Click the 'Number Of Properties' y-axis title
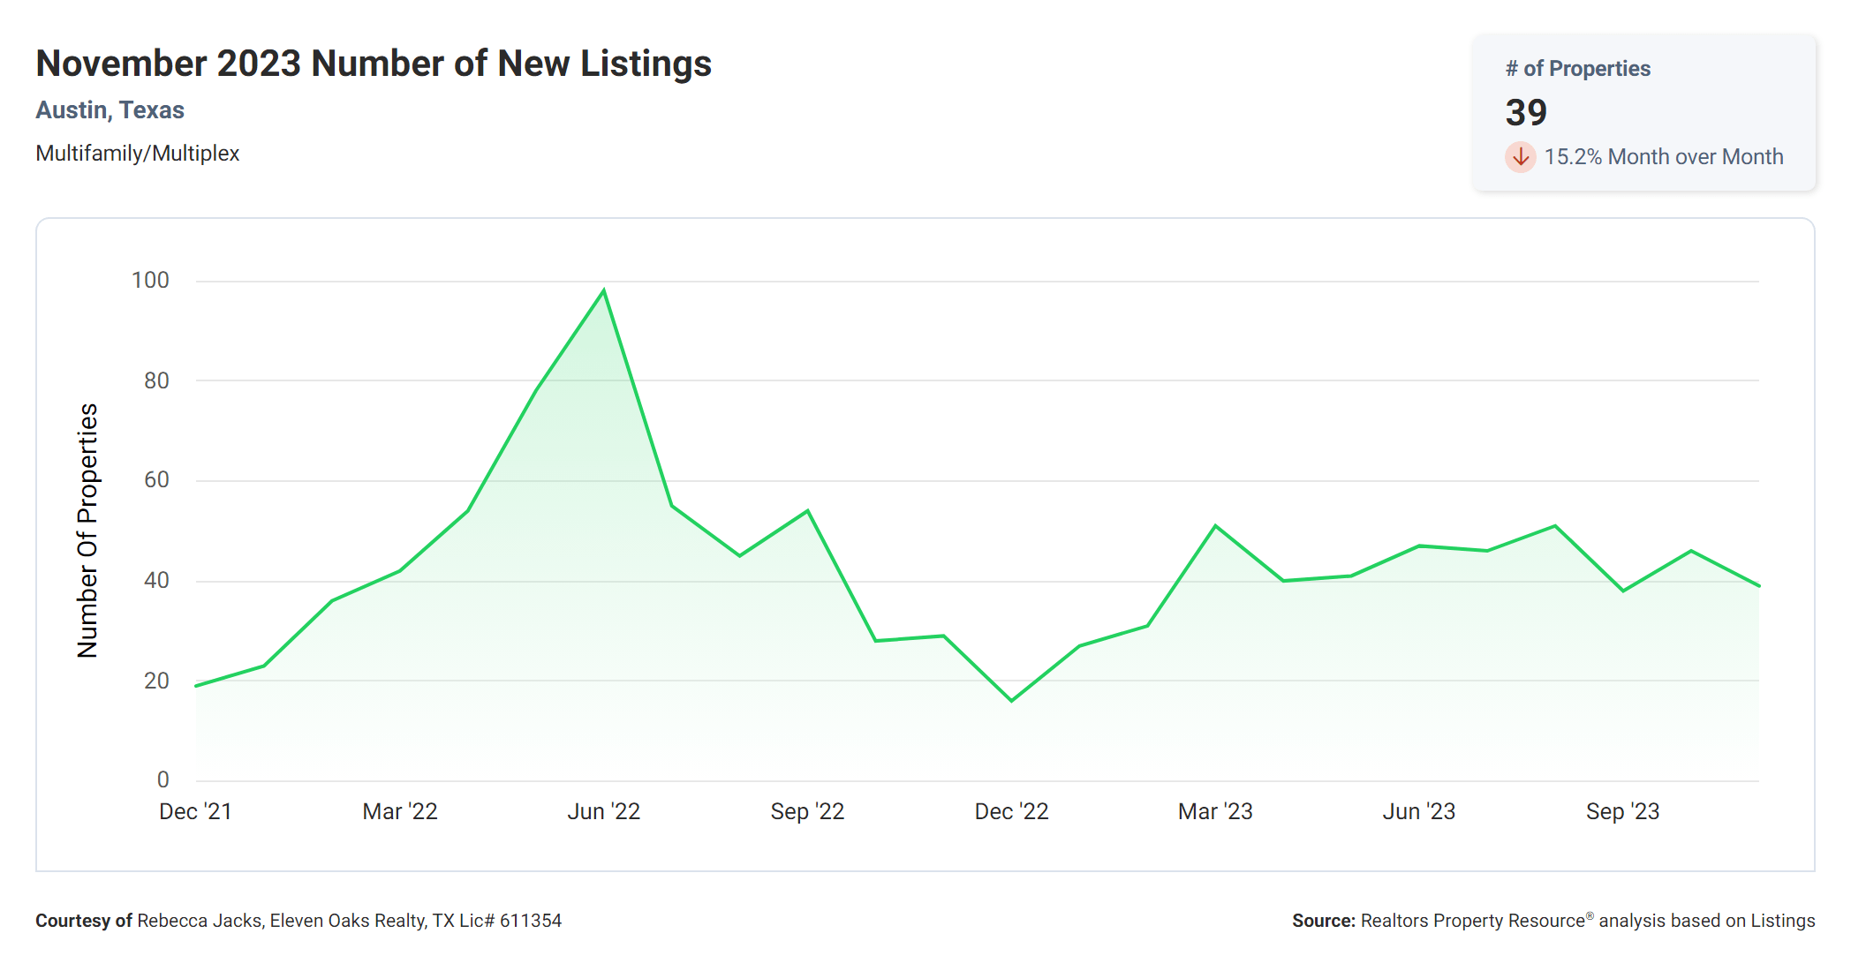The height and width of the screenshot is (971, 1851). pyautogui.click(x=87, y=531)
